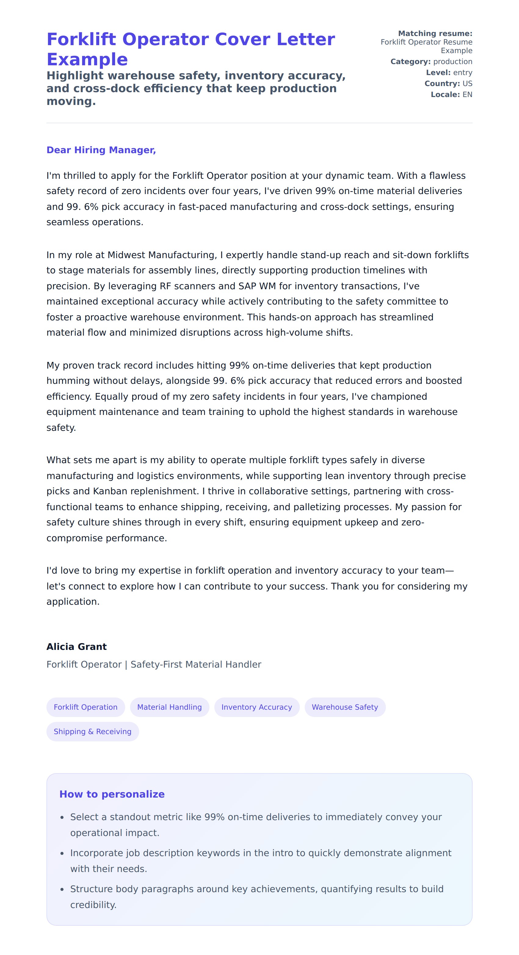Click the Shipping & Receiving tag

pyautogui.click(x=93, y=731)
